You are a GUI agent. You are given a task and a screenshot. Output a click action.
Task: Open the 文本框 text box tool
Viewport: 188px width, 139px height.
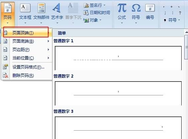click(x=25, y=8)
